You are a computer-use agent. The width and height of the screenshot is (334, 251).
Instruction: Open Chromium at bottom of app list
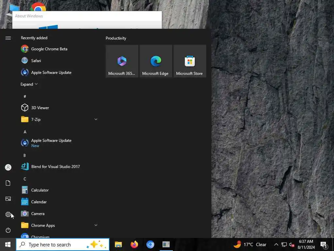tap(59, 235)
